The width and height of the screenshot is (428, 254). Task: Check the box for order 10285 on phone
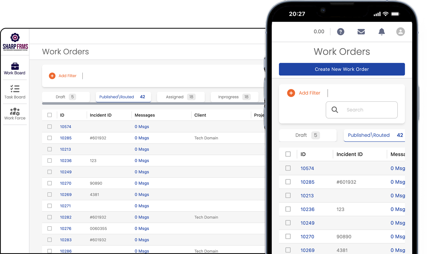[288, 182]
